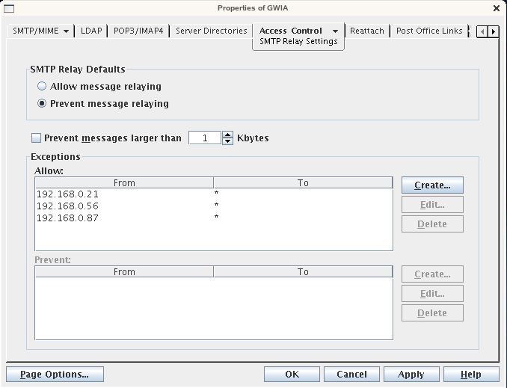The width and height of the screenshot is (507, 388).
Task: Click Delete button for Prevent list
Action: (x=432, y=313)
